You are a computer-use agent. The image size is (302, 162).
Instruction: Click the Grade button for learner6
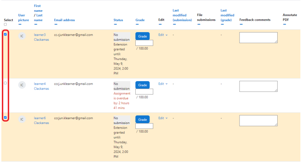(x=142, y=119)
